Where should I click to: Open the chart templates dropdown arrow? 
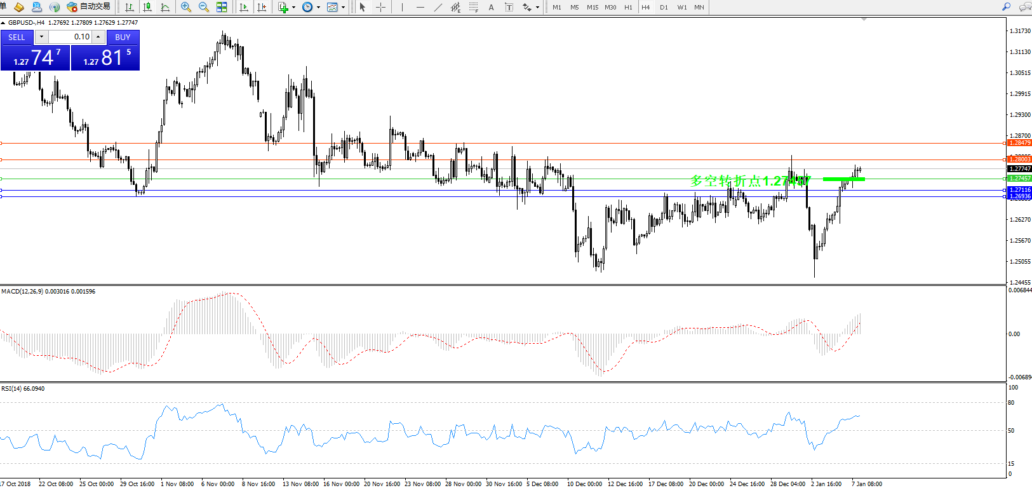344,8
